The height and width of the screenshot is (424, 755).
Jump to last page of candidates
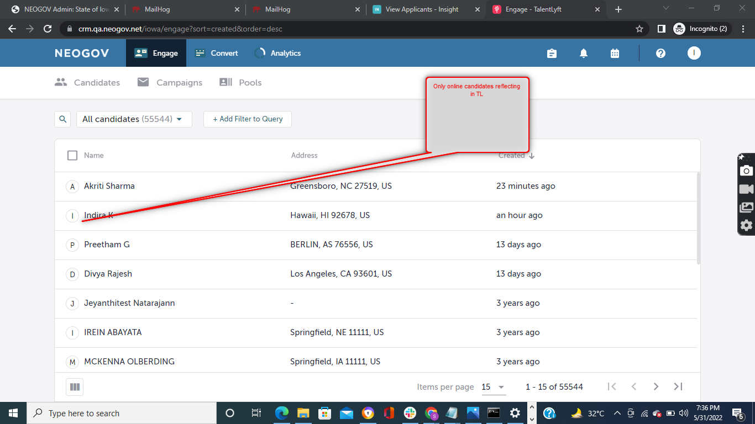tap(678, 386)
